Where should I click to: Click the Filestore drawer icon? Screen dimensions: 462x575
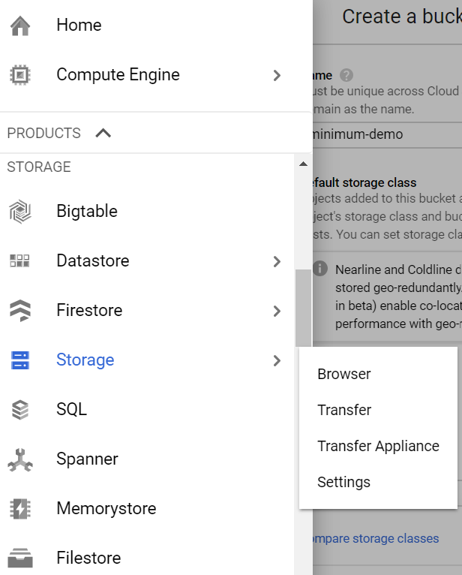tap(20, 558)
